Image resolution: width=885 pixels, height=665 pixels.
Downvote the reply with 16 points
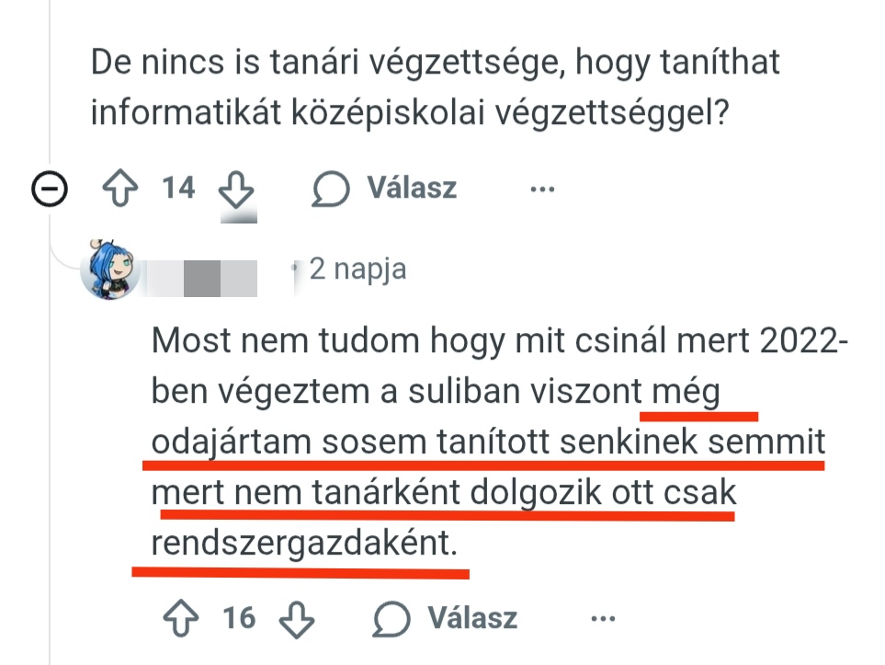[x=294, y=618]
